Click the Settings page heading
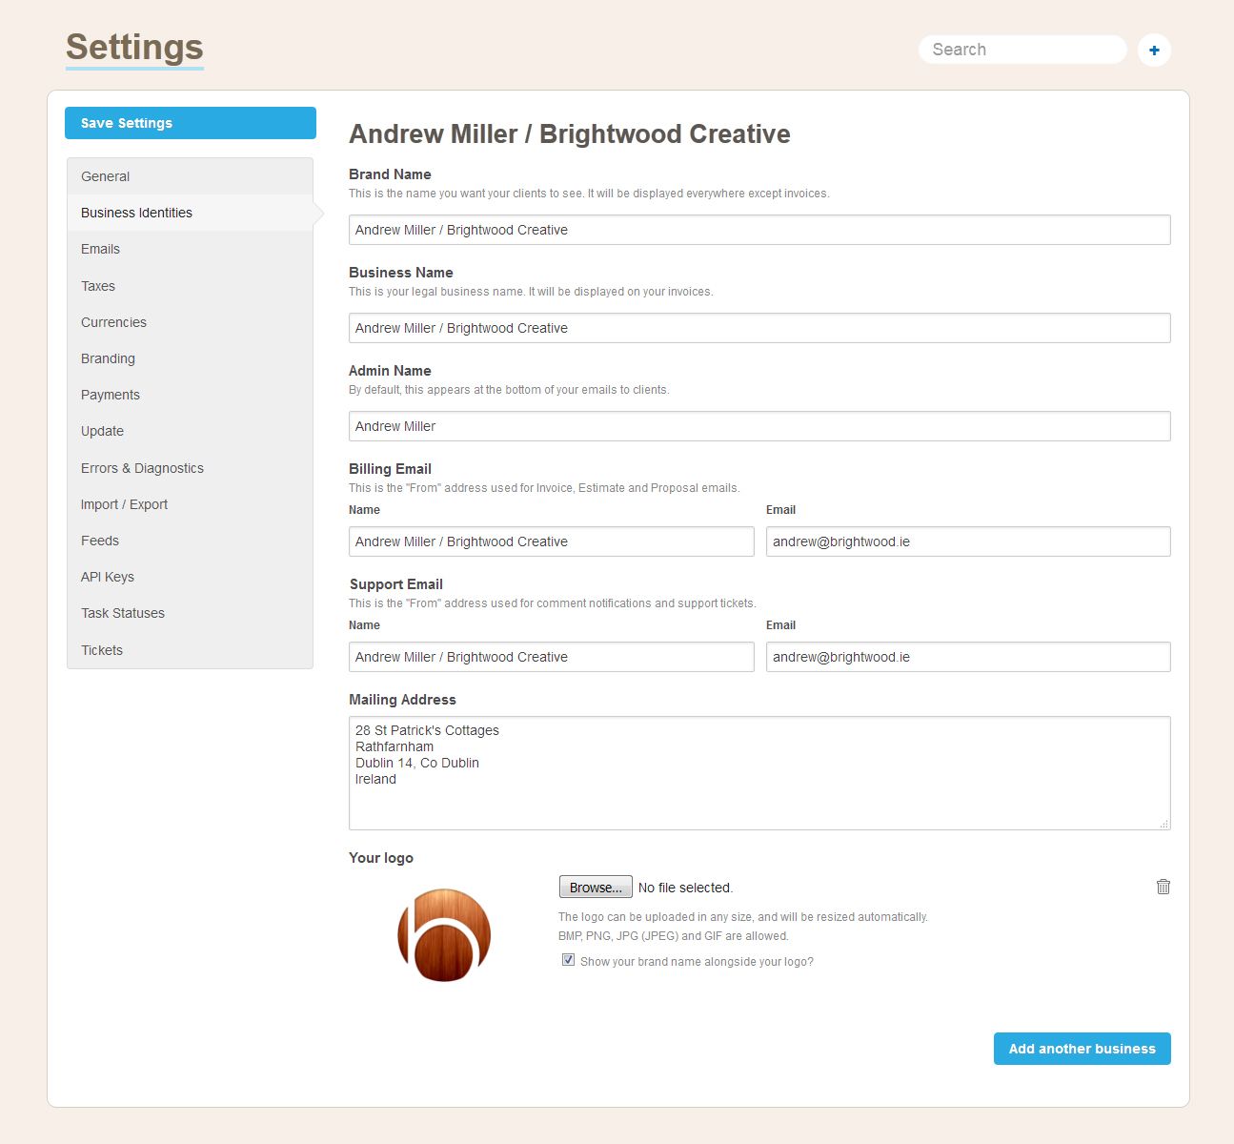 (x=134, y=47)
